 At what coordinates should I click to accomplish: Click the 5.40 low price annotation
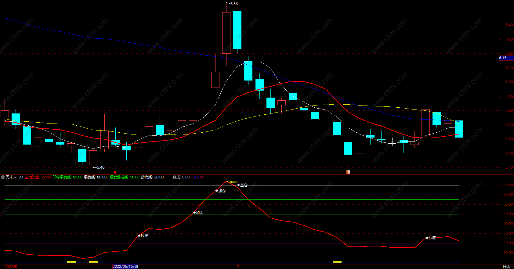100,167
